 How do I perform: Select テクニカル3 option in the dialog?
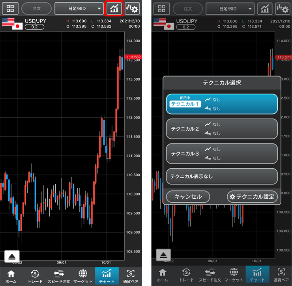click(222, 154)
